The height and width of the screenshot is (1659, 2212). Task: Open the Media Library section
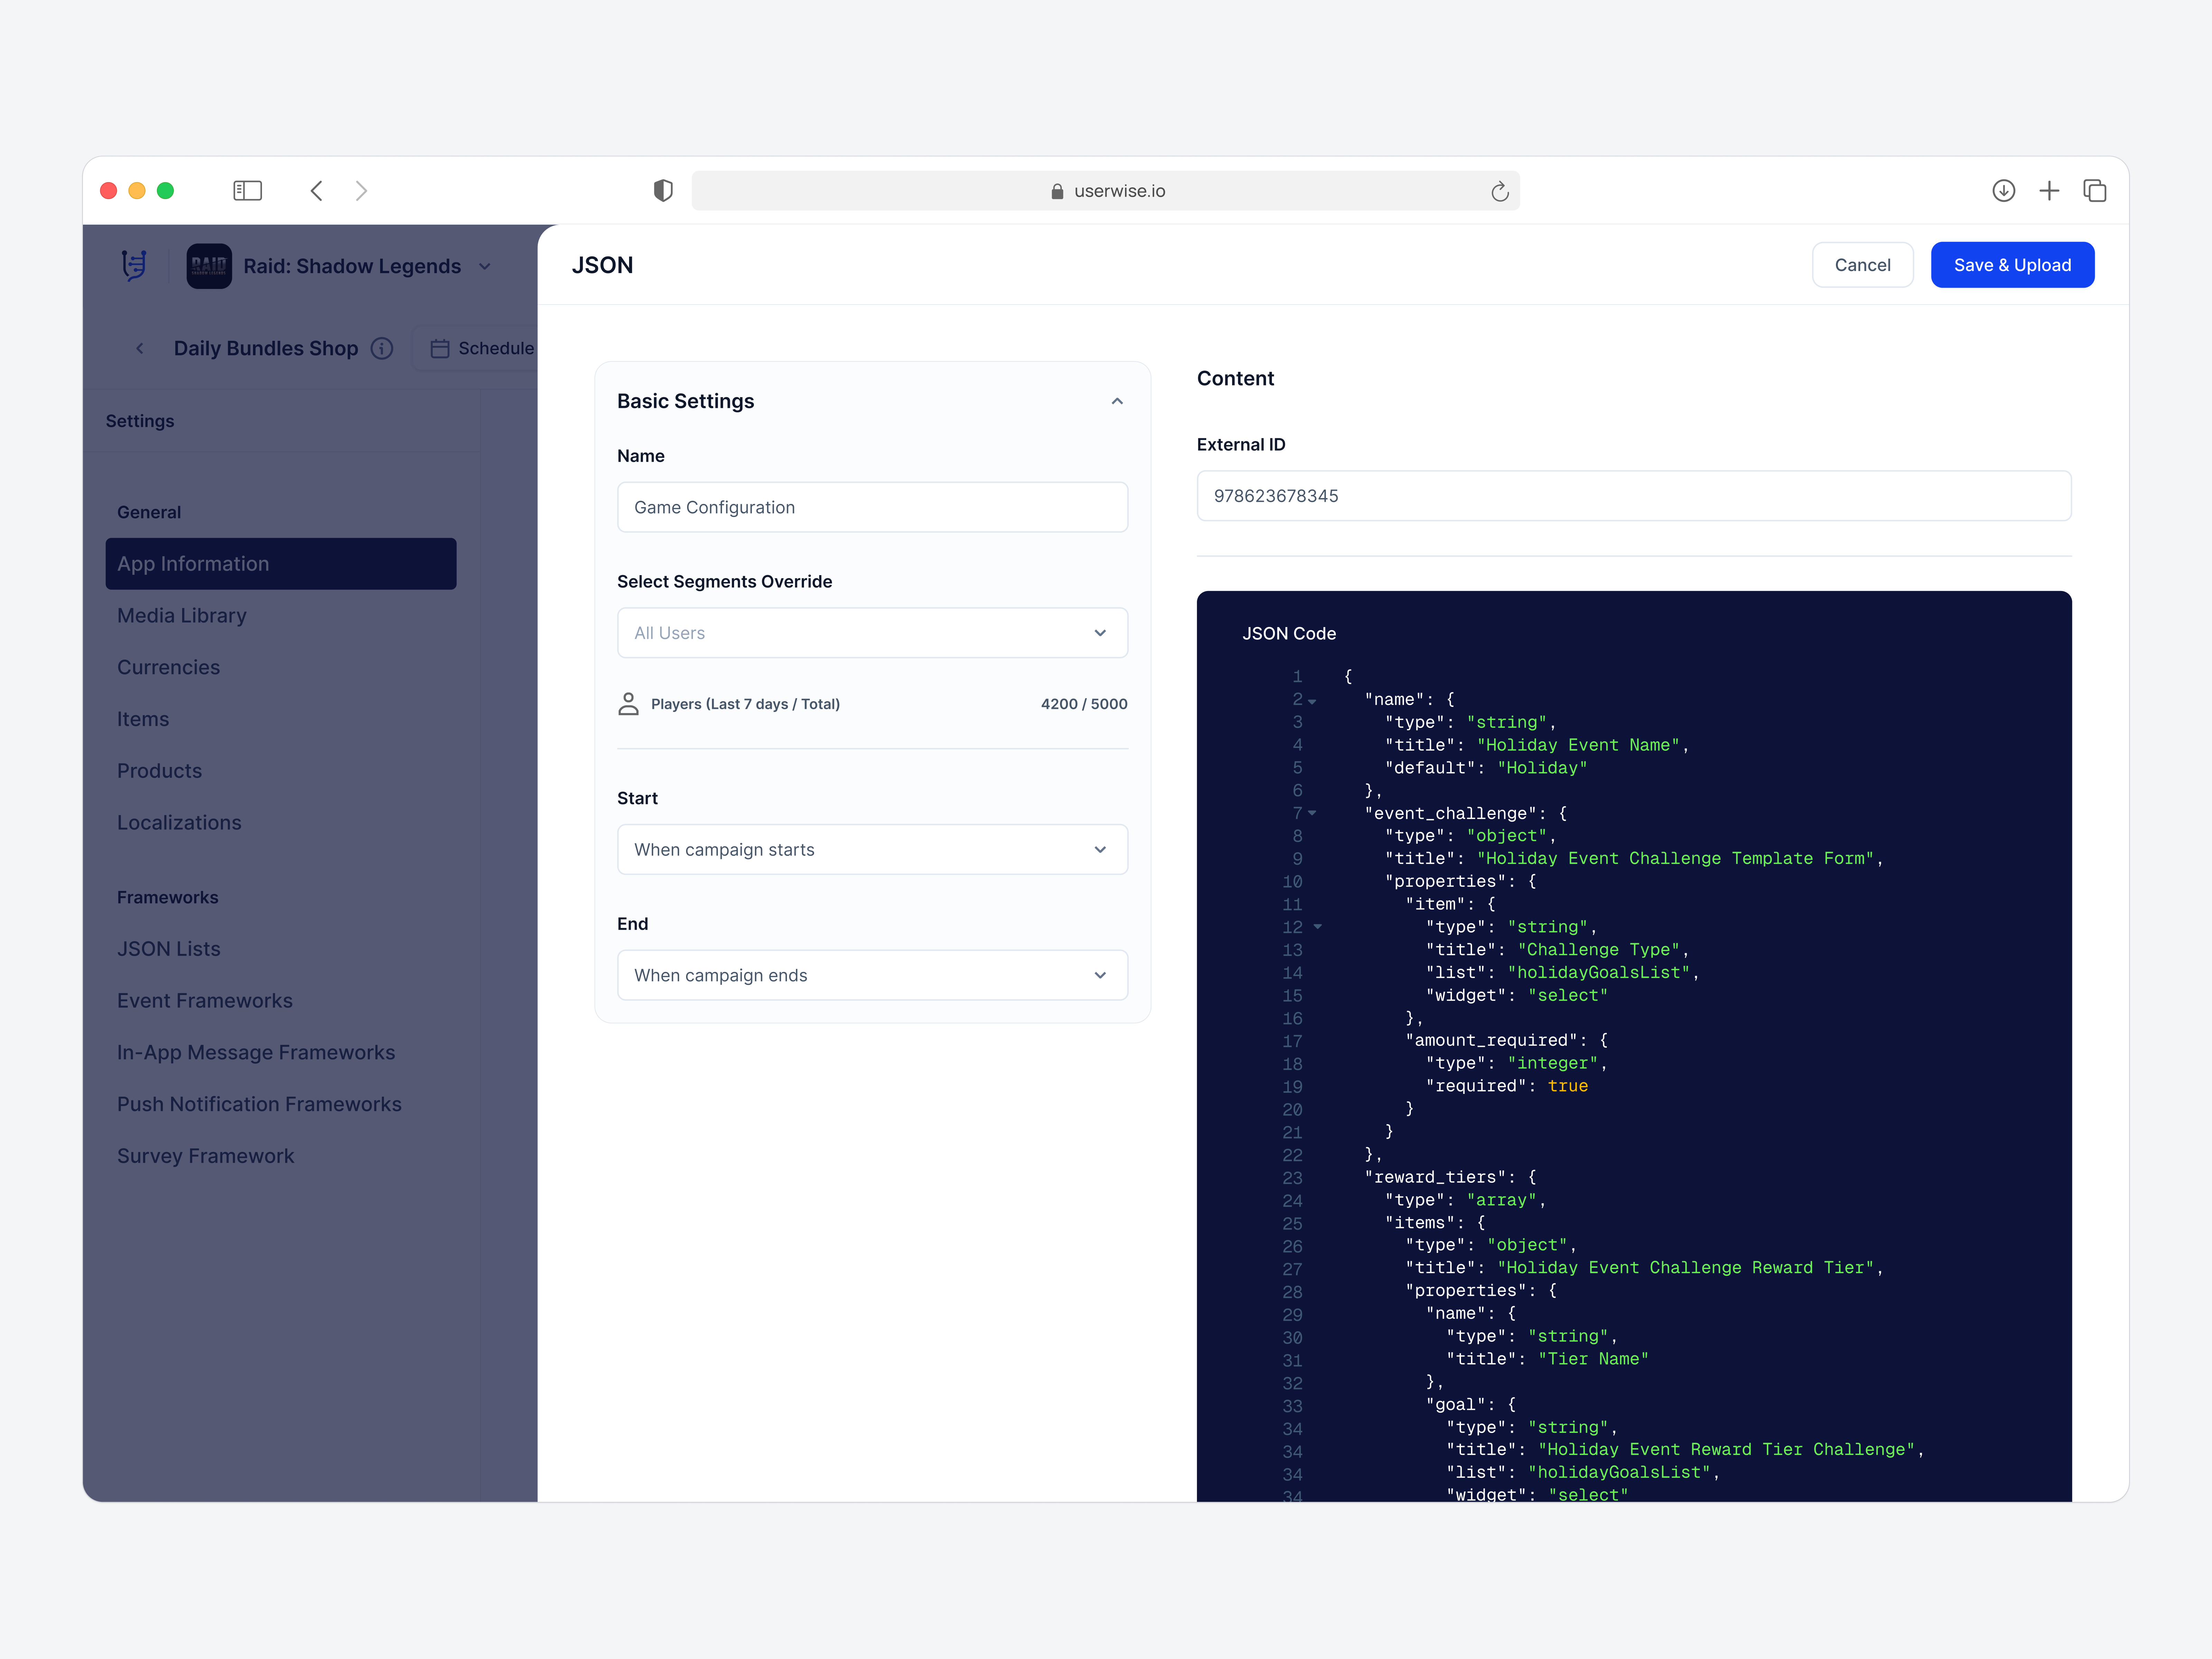(182, 615)
